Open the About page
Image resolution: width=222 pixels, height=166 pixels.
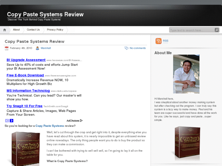16,30
